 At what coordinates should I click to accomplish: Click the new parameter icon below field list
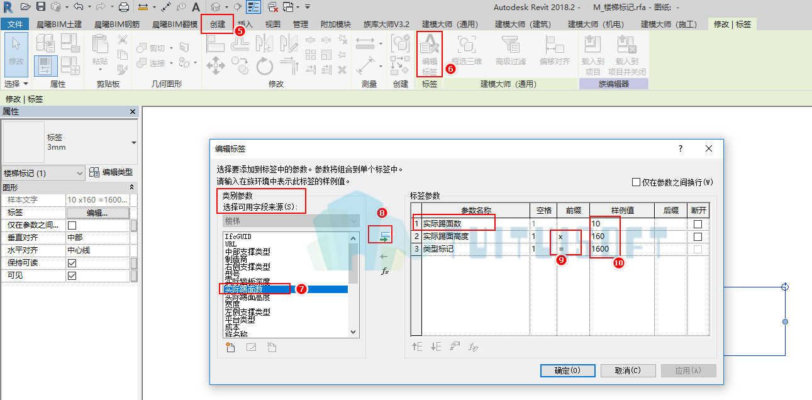pyautogui.click(x=230, y=347)
